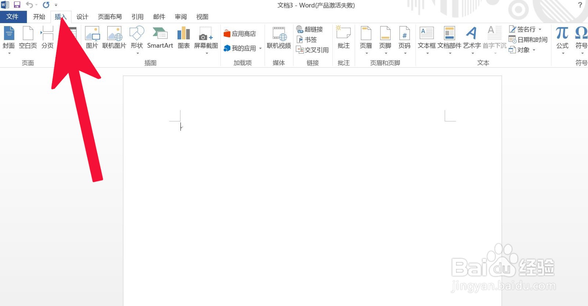Insert a page break with 分页
588x306 pixels.
[x=47, y=37]
